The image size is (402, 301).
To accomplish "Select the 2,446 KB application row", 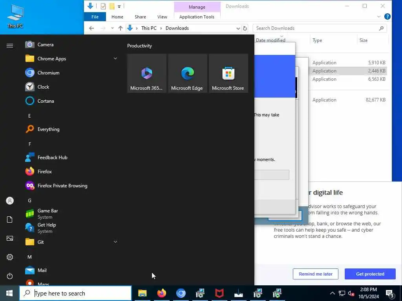I will (349, 71).
